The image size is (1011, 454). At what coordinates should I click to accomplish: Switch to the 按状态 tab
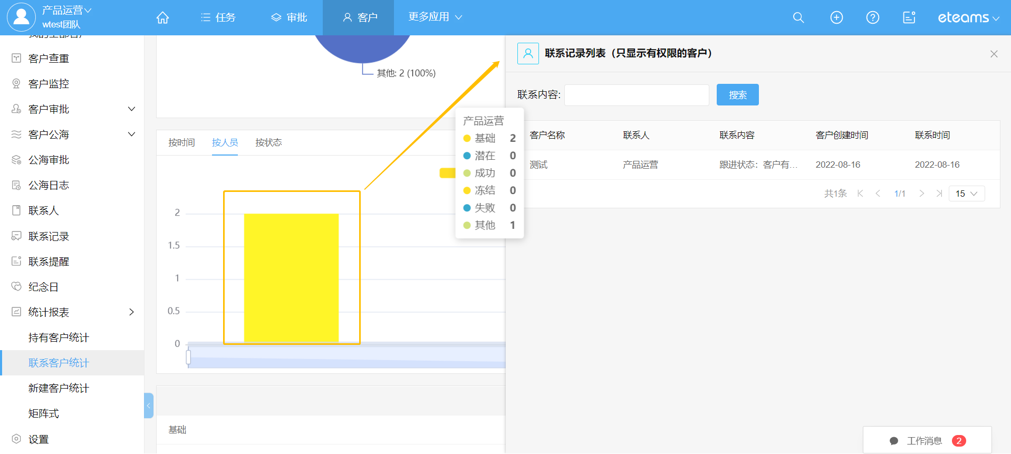[x=268, y=142]
